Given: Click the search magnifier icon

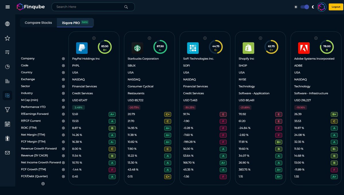Looking at the screenshot, I should 126,7.
